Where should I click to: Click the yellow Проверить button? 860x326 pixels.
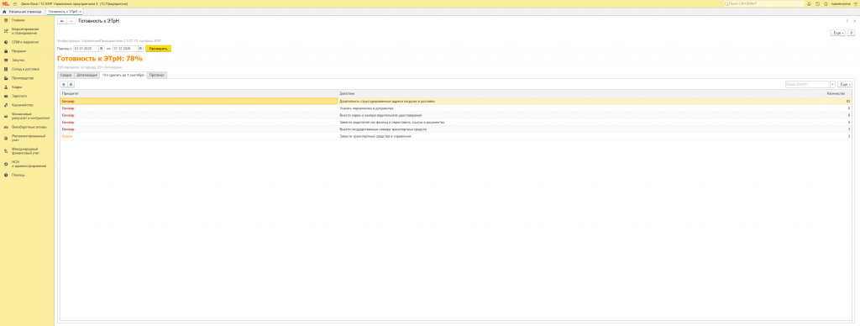[x=159, y=48]
